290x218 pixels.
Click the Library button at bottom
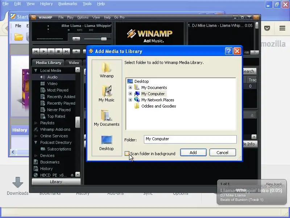[x=56, y=182]
